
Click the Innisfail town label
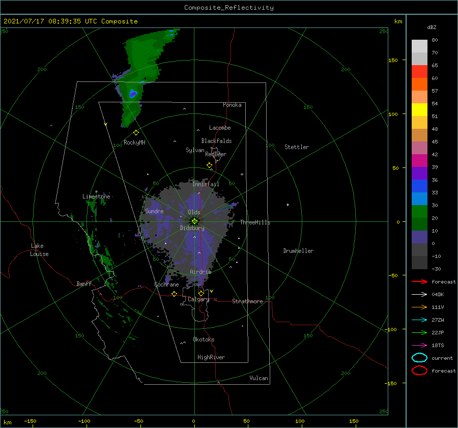(206, 184)
